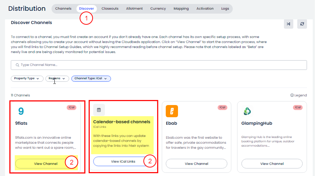Image resolution: width=316 pixels, height=176 pixels.
Task: Click the orange Ebab logo
Action: [x=172, y=111]
